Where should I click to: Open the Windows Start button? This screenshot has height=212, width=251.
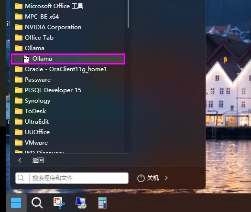point(16,203)
